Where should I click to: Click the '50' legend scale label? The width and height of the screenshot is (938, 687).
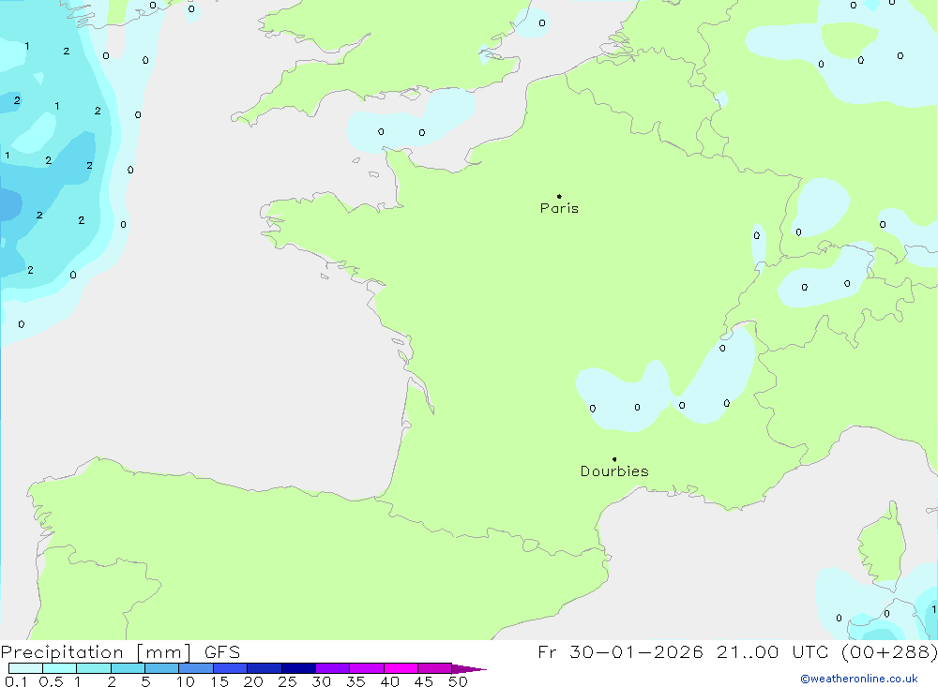point(458,681)
